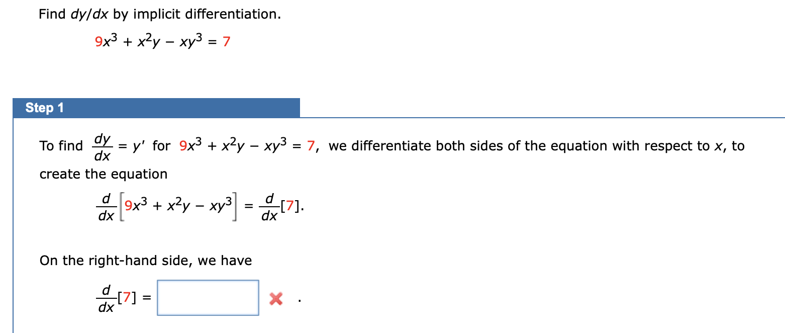Screen dimensions: 785x333
Task: Click the blue line beside the Step 1 tab
Action: 542,117
